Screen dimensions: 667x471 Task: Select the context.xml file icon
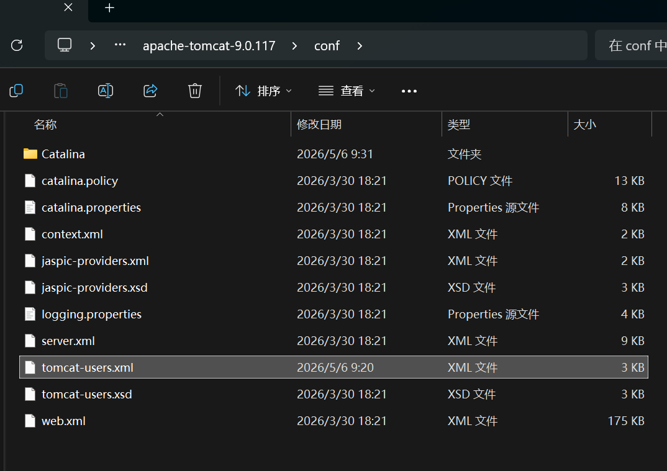30,234
